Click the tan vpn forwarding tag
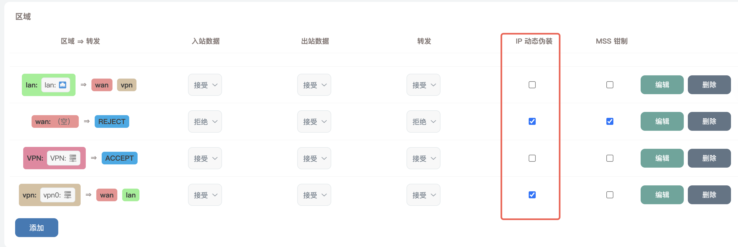The image size is (738, 247). [127, 85]
